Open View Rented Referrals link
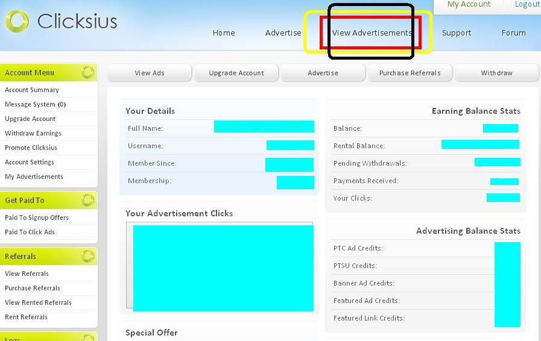541x341 pixels. pos(38,302)
